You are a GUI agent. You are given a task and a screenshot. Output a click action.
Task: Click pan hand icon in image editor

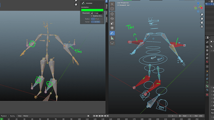click(x=76, y=4)
